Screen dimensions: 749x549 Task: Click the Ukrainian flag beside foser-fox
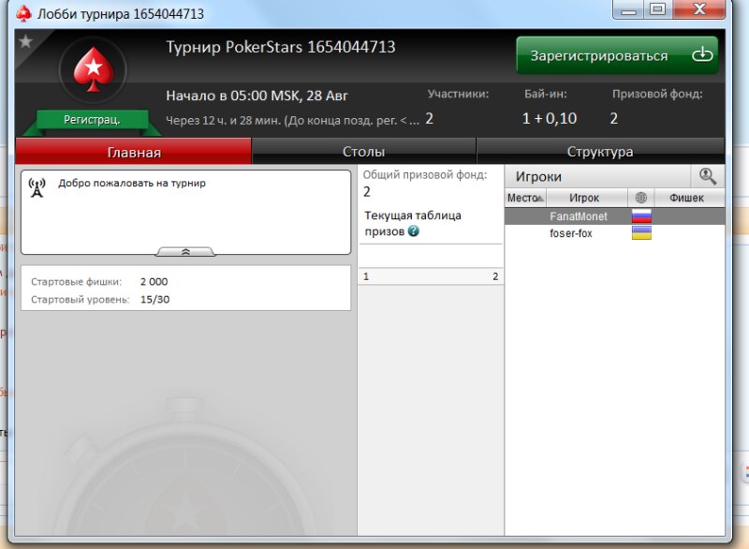[641, 233]
